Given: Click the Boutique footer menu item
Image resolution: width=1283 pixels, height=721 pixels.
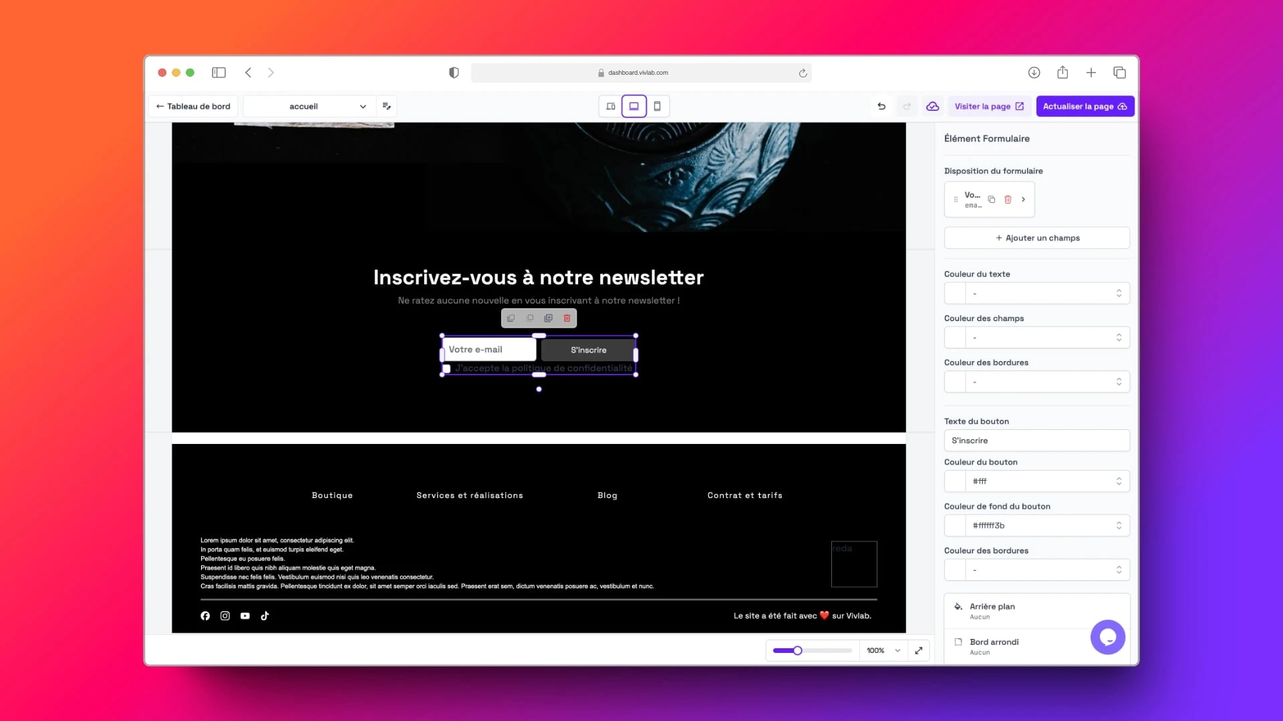Looking at the screenshot, I should 332,495.
